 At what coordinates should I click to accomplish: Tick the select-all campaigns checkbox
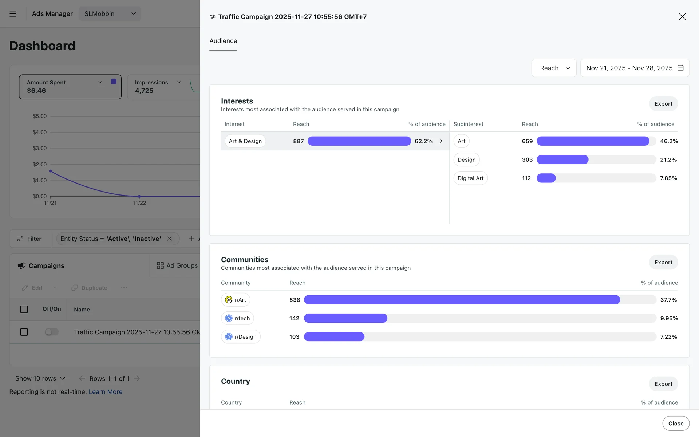[x=24, y=309]
